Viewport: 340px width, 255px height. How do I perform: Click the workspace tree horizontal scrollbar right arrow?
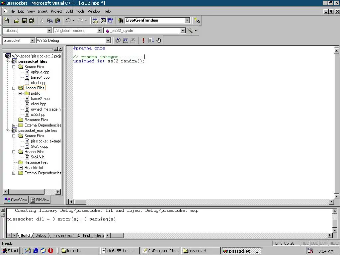click(x=58, y=192)
